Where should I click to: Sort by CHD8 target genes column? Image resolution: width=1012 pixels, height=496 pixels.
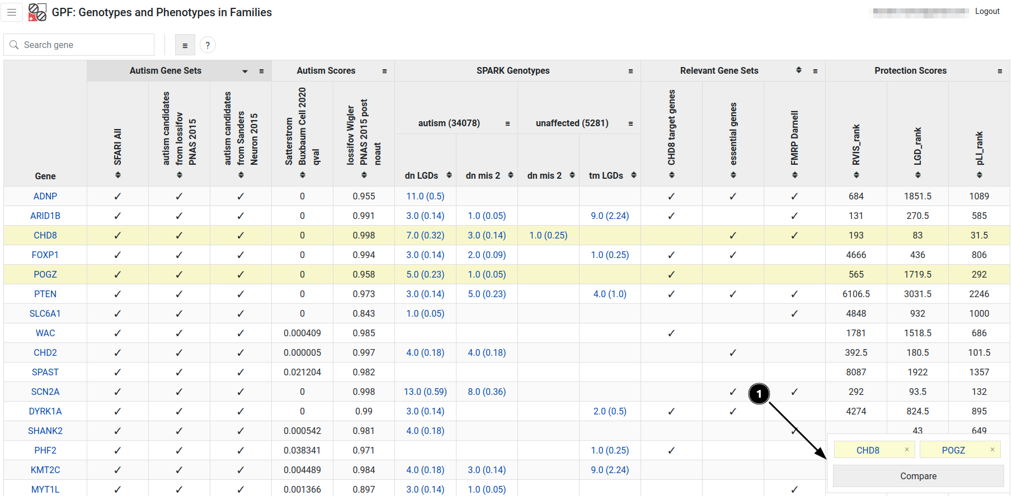[672, 175]
